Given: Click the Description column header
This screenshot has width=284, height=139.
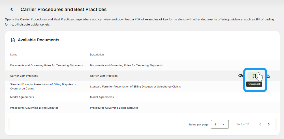Looking at the screenshot, I should [97, 55].
